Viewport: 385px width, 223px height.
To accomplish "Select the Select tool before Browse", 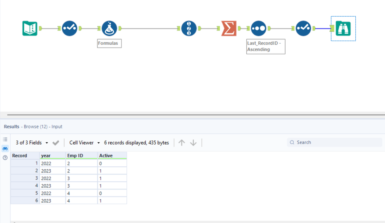I will (x=303, y=28).
